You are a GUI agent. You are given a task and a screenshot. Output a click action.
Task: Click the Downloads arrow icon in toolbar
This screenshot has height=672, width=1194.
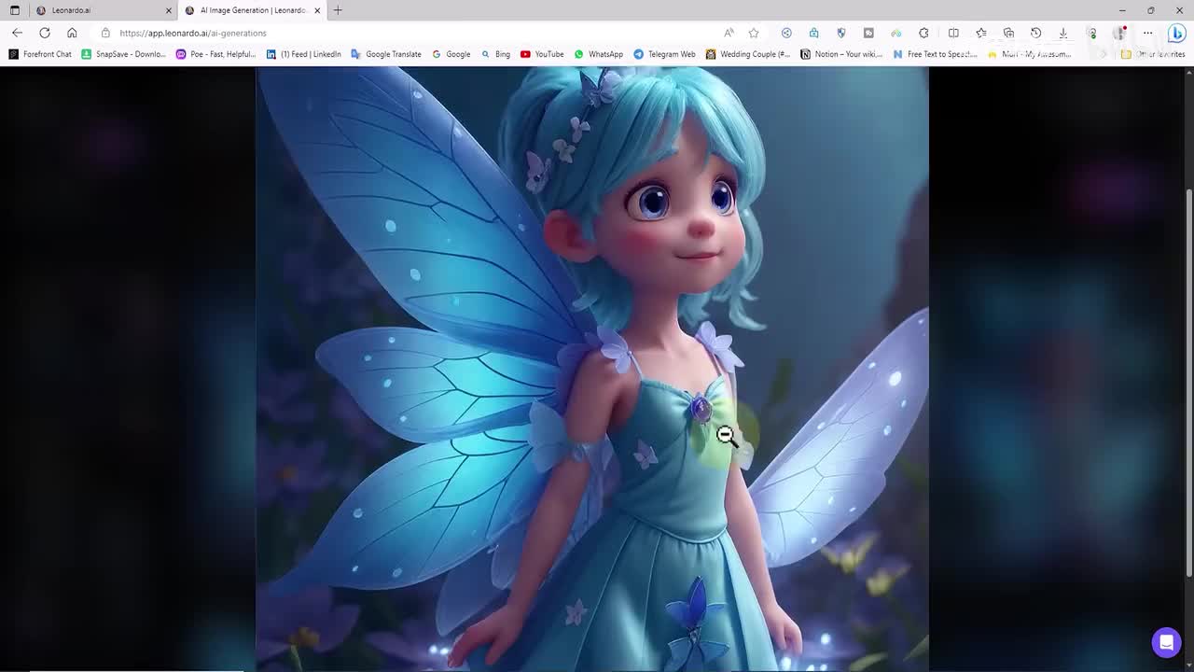[x=1062, y=34]
